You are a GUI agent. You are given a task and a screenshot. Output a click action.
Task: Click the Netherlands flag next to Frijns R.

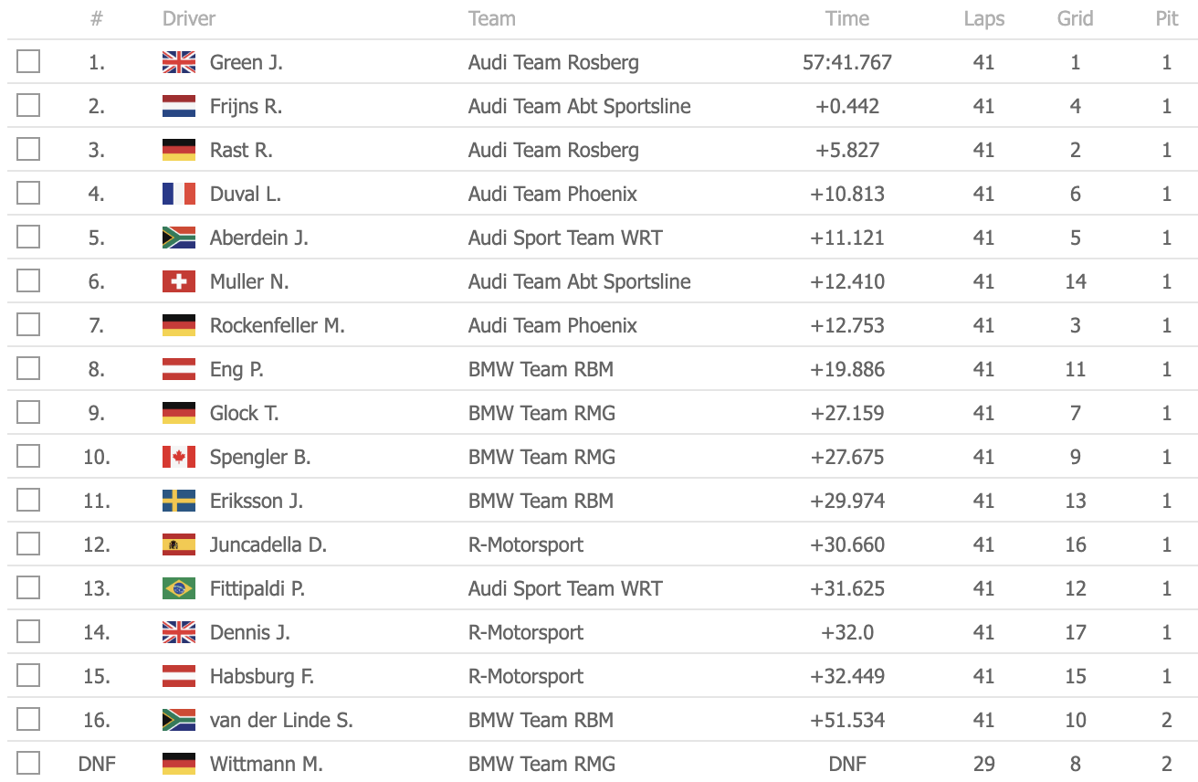click(179, 106)
